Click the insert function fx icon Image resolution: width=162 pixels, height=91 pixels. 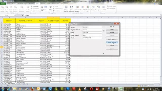click(x=23, y=15)
